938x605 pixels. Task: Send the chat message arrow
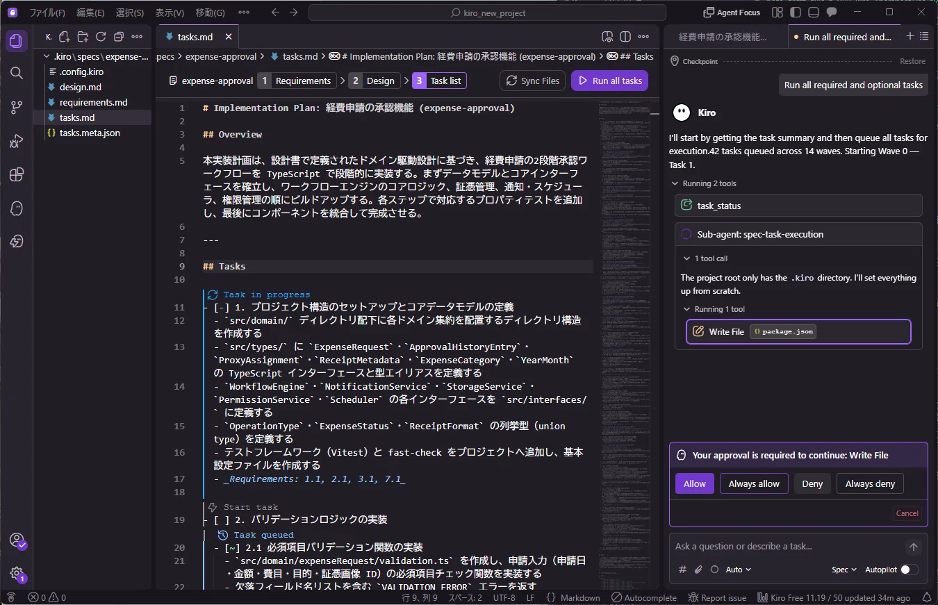[914, 547]
